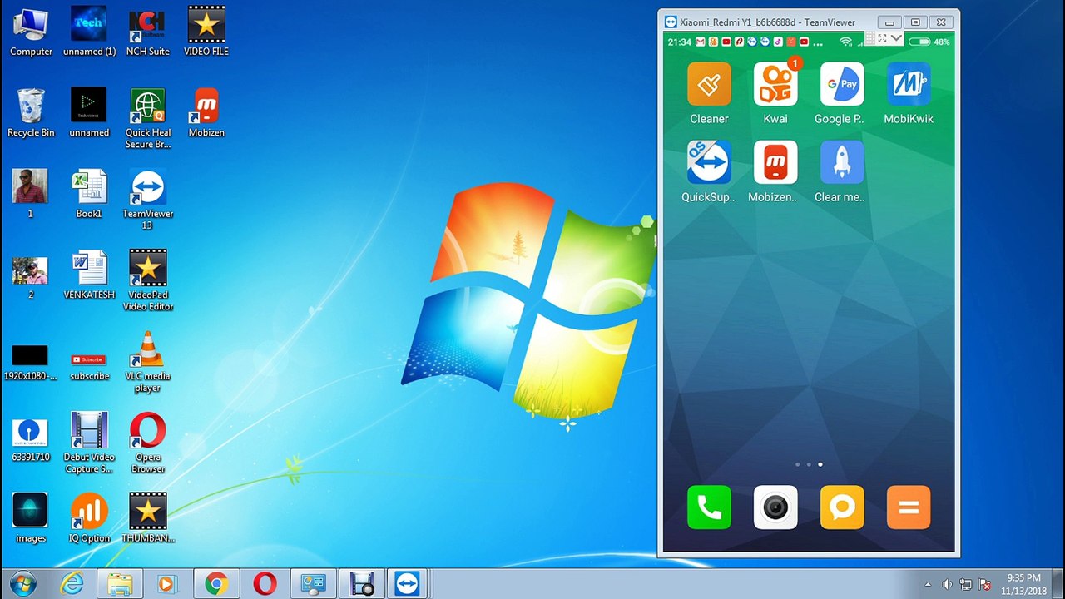Open Opera from the taskbar

265,584
